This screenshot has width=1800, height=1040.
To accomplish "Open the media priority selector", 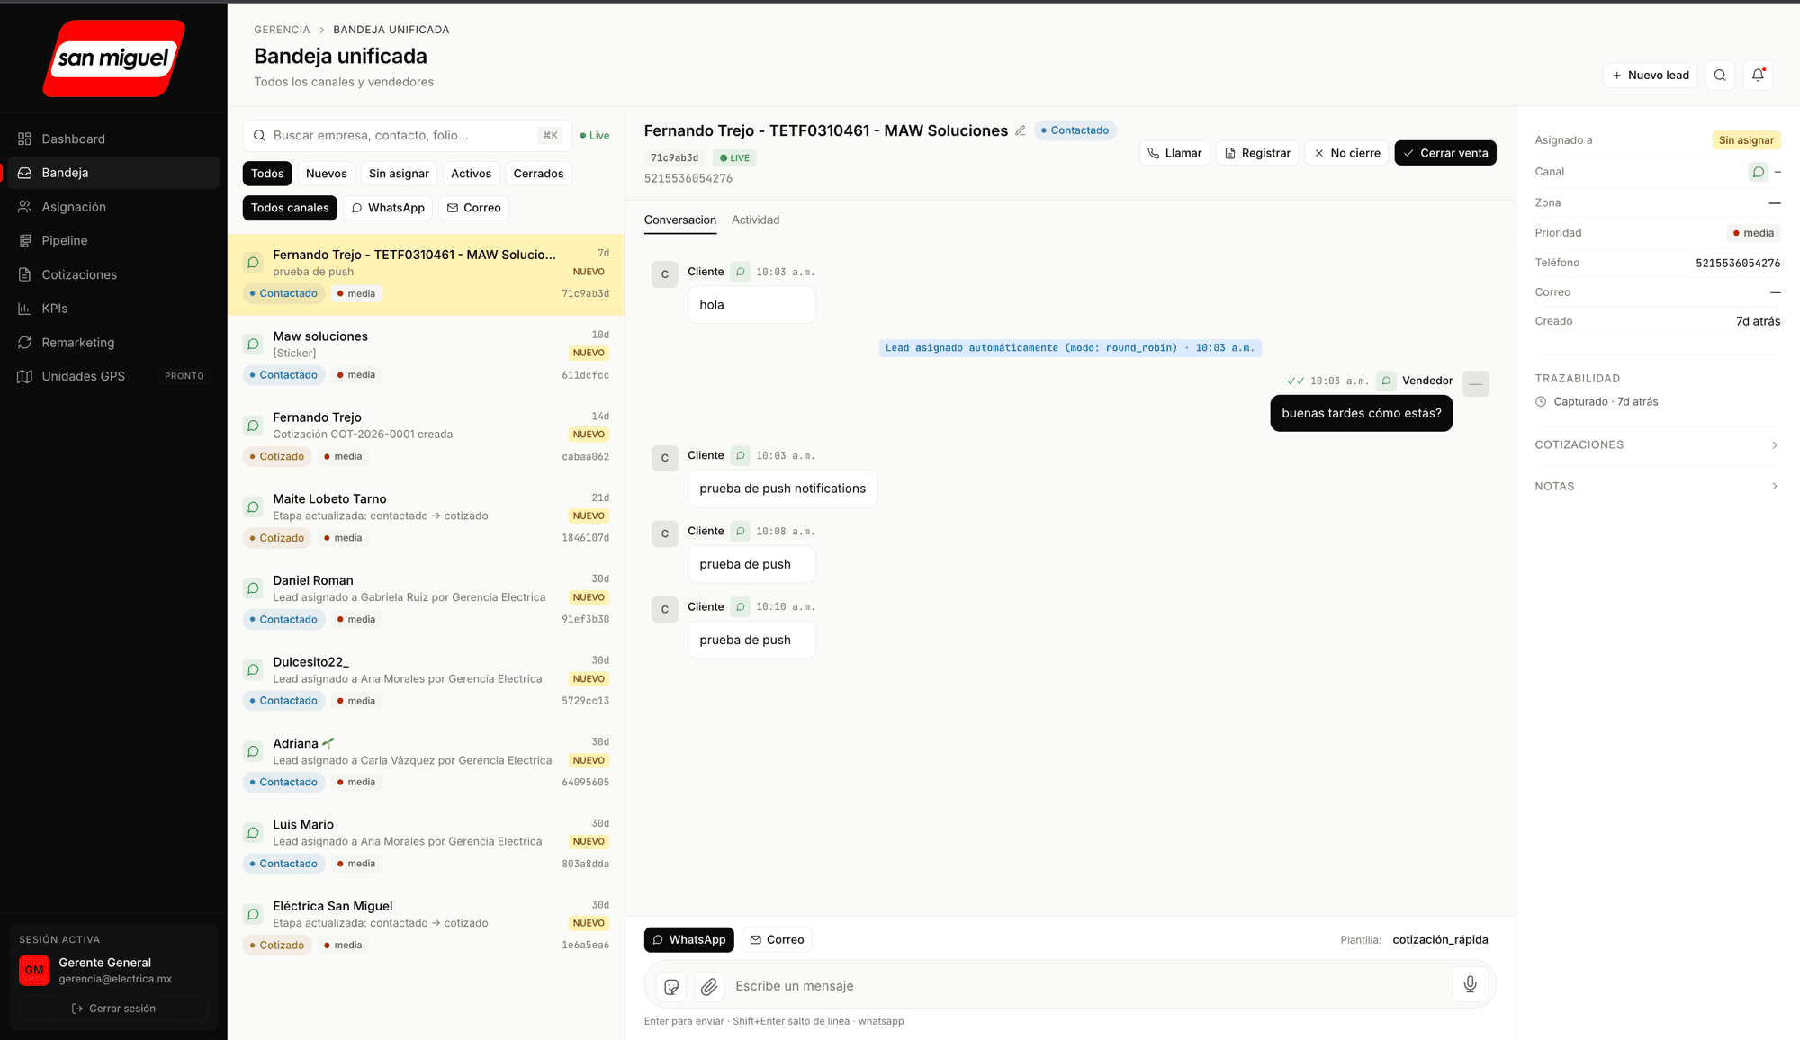I will [1753, 233].
